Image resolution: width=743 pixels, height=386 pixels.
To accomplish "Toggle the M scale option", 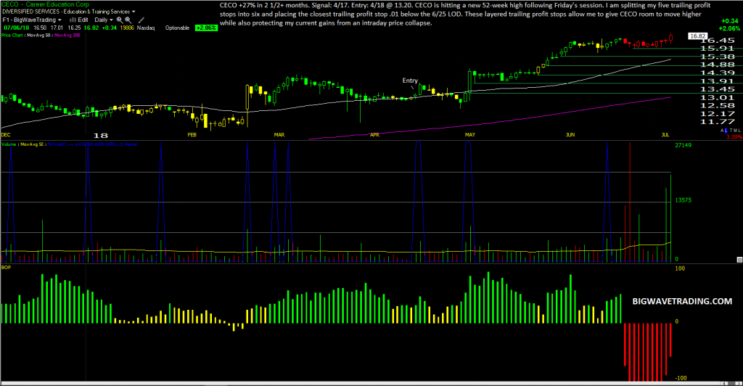I will 736,131.
